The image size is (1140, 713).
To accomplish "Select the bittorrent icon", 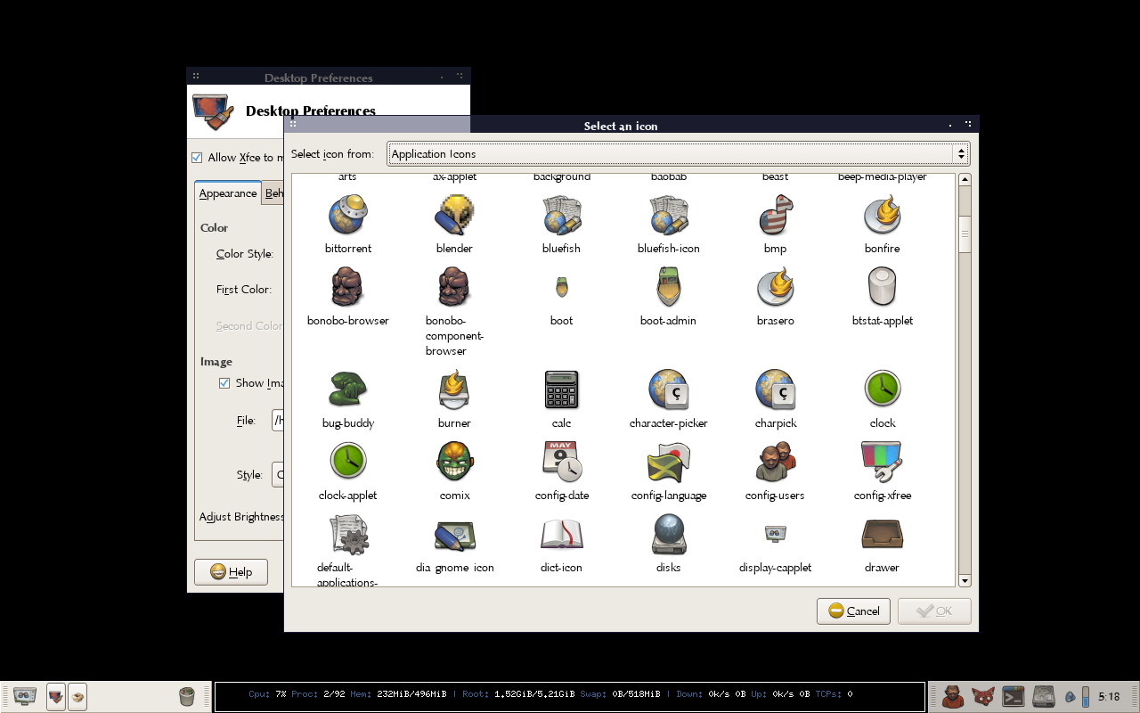I will point(347,216).
